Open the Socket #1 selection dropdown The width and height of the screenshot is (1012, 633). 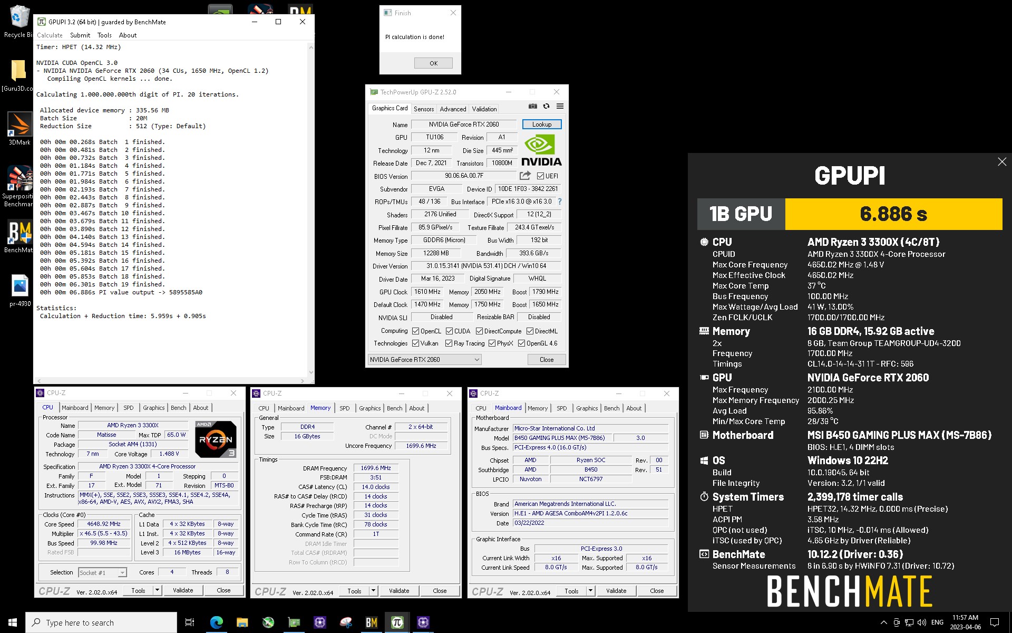102,573
